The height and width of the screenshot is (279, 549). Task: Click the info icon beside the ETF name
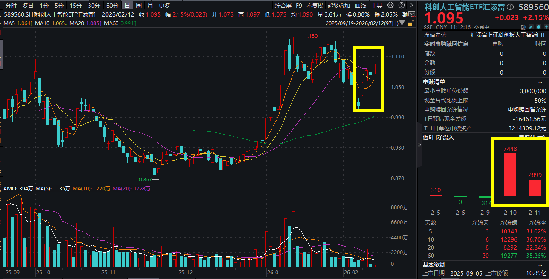point(510,7)
